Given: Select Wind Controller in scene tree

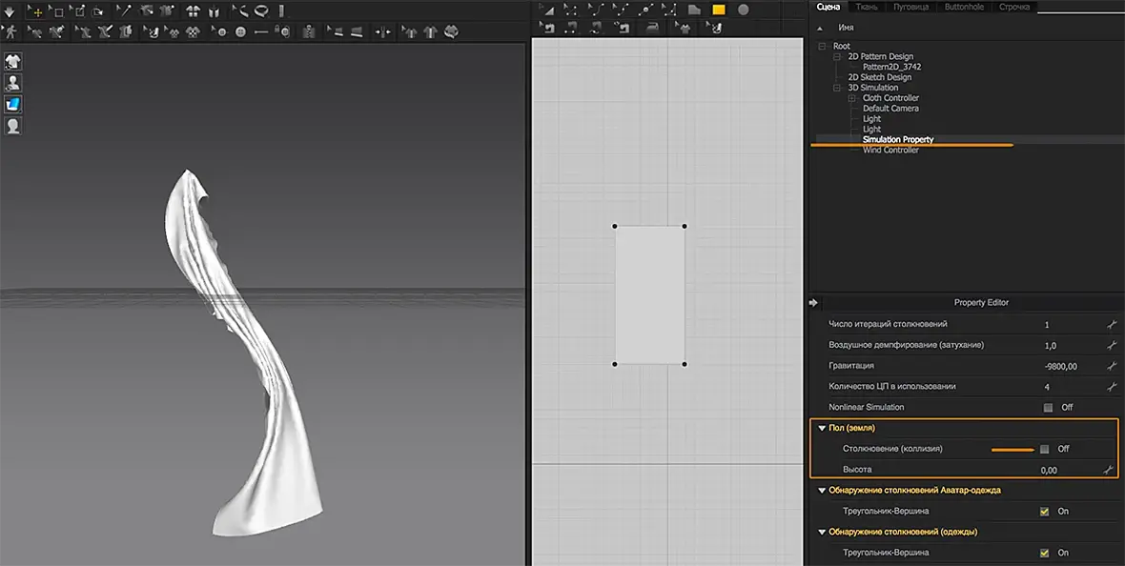Looking at the screenshot, I should (890, 151).
